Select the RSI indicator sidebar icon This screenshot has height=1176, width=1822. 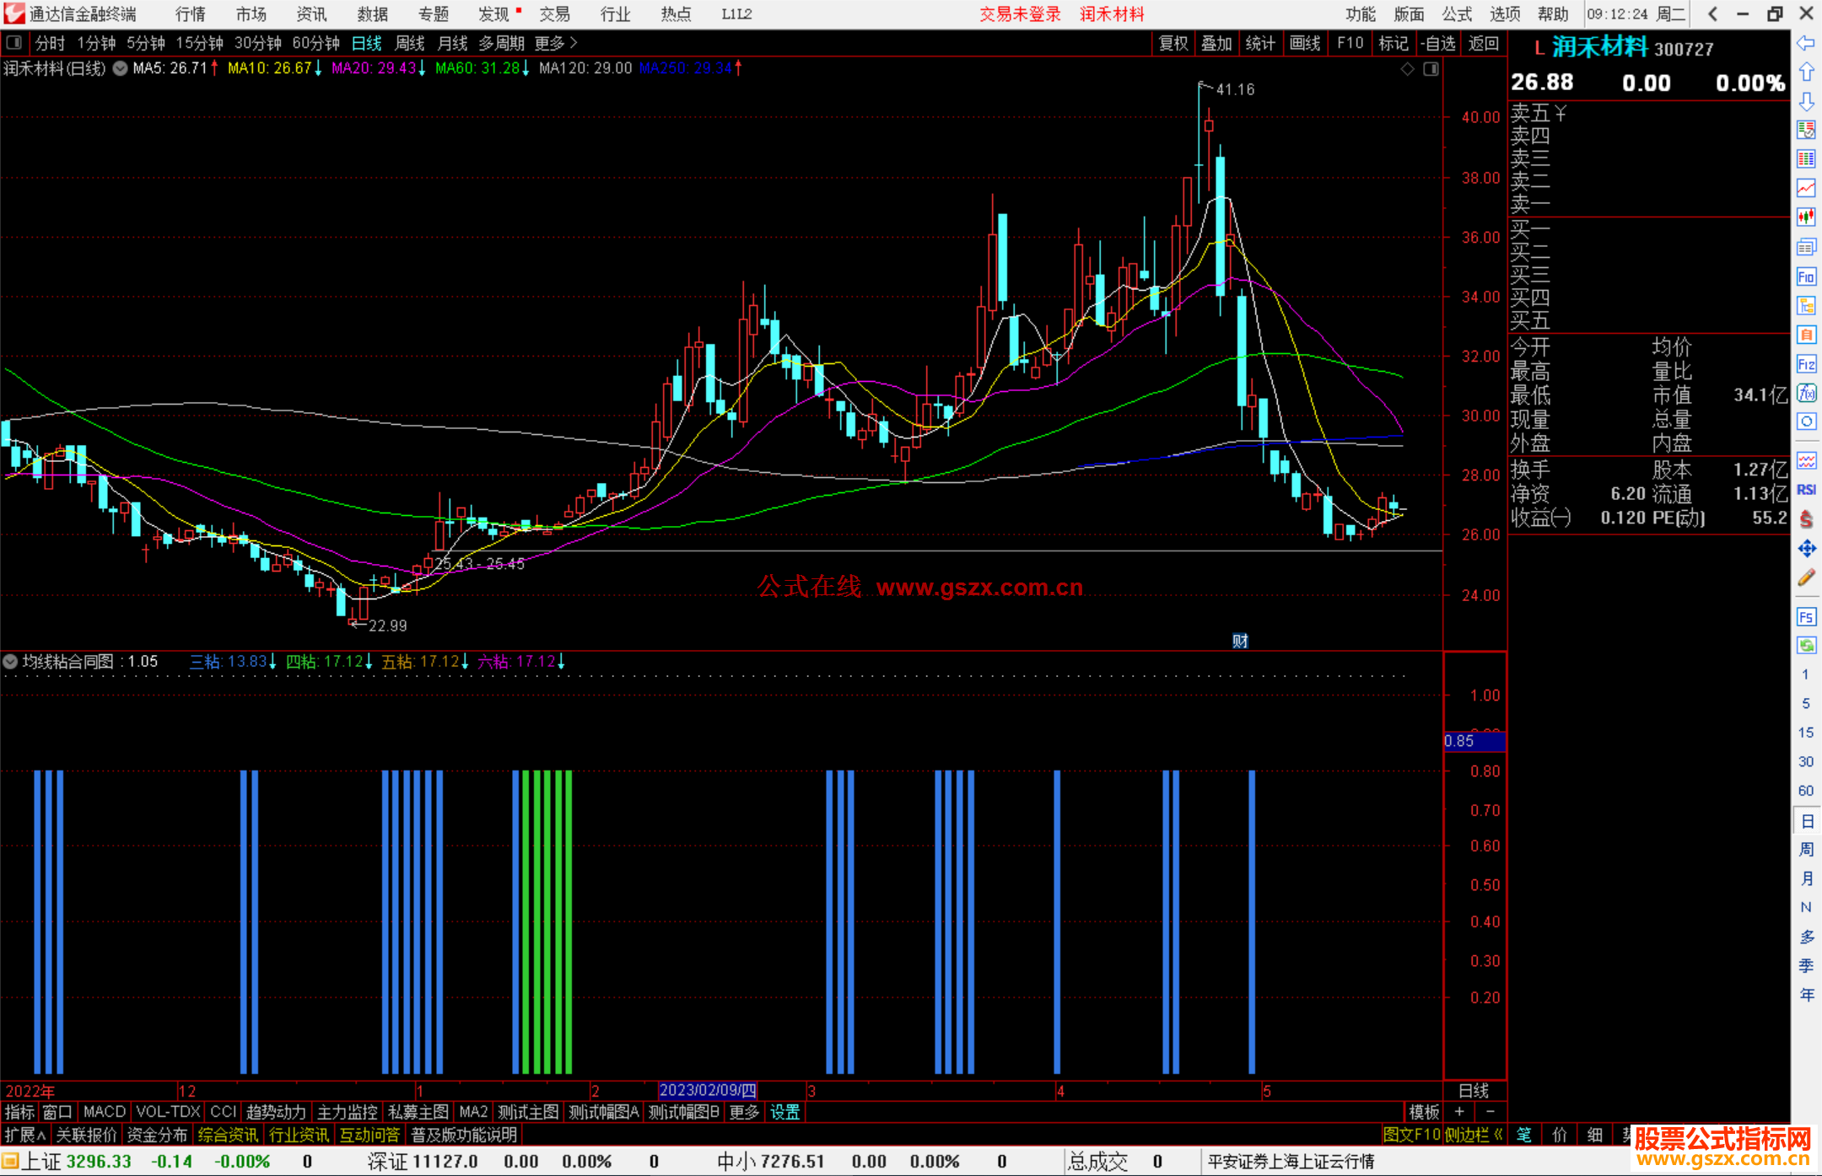1806,490
